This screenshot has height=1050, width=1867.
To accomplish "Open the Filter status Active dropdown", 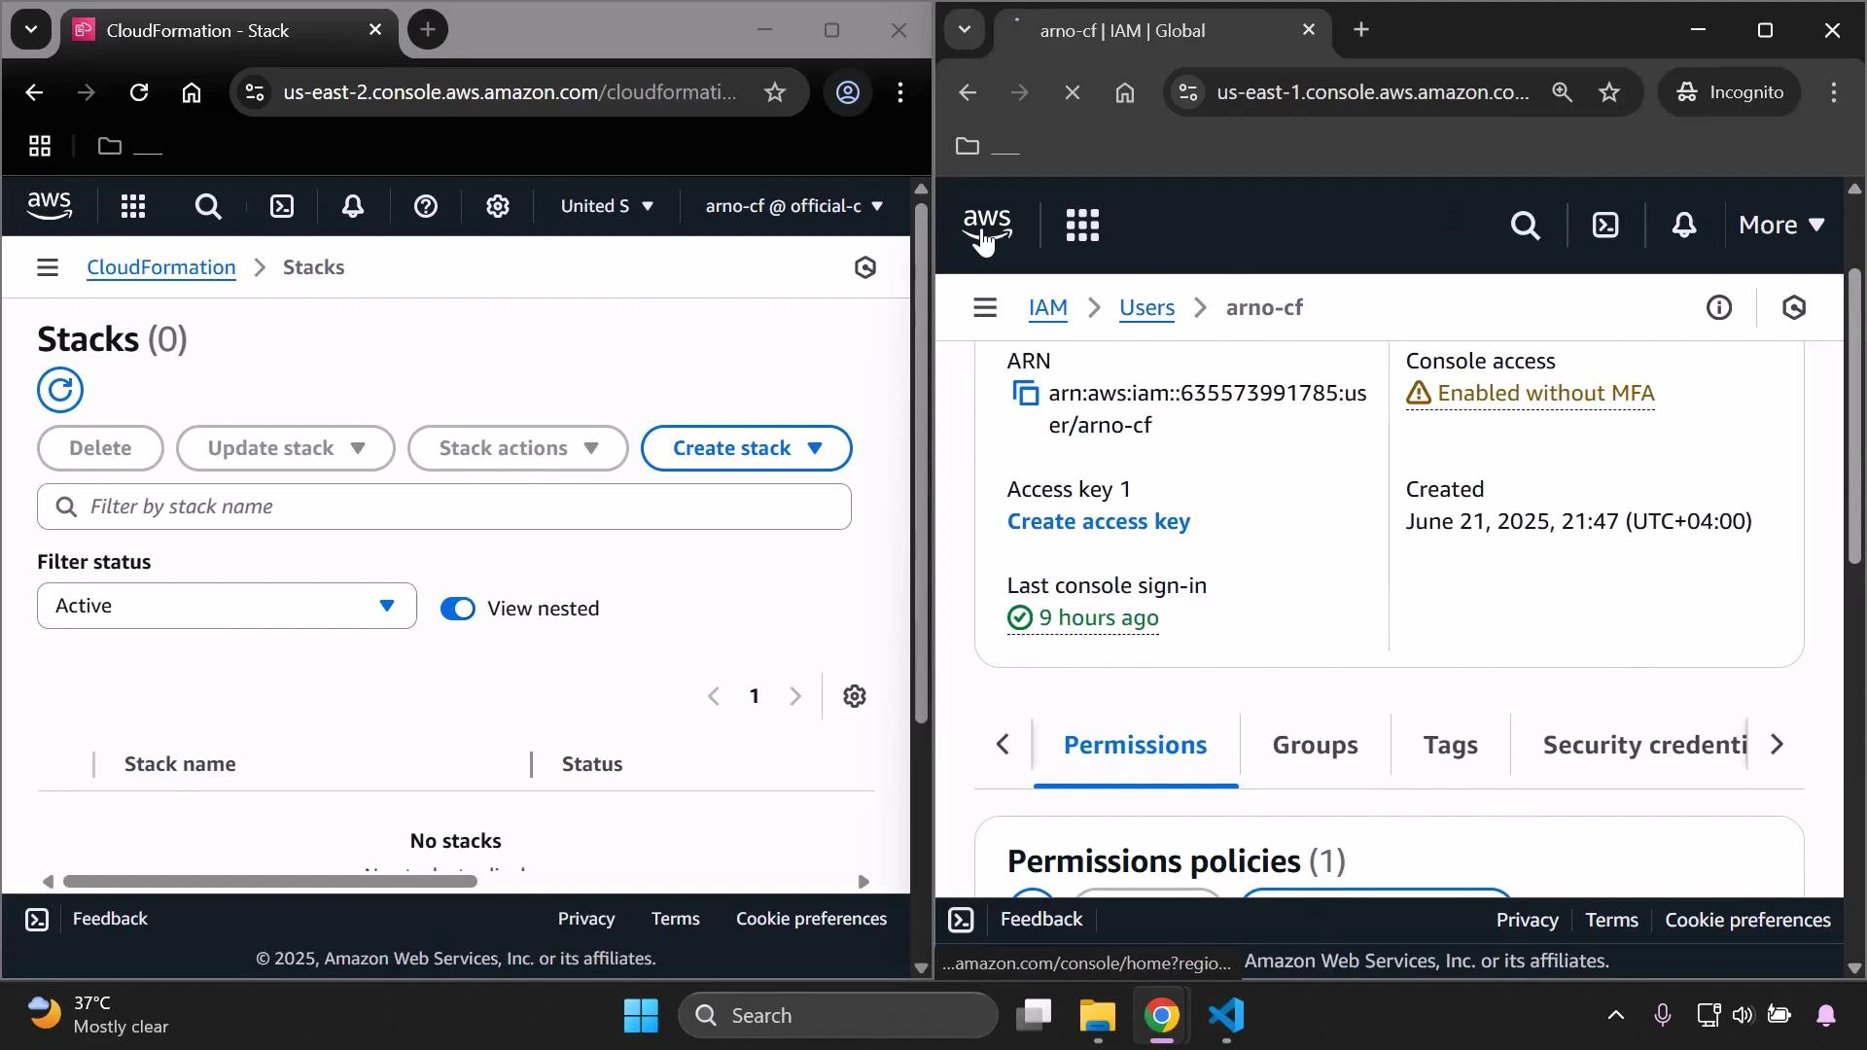I will click(x=225, y=605).
